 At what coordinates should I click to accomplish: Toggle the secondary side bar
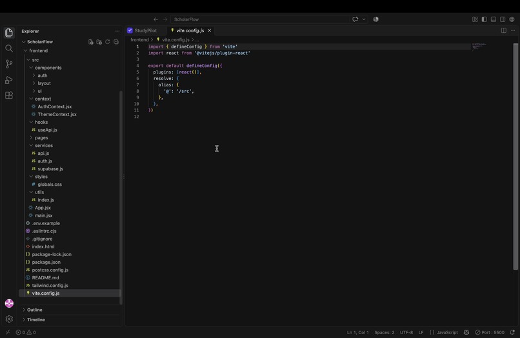pos(503,19)
